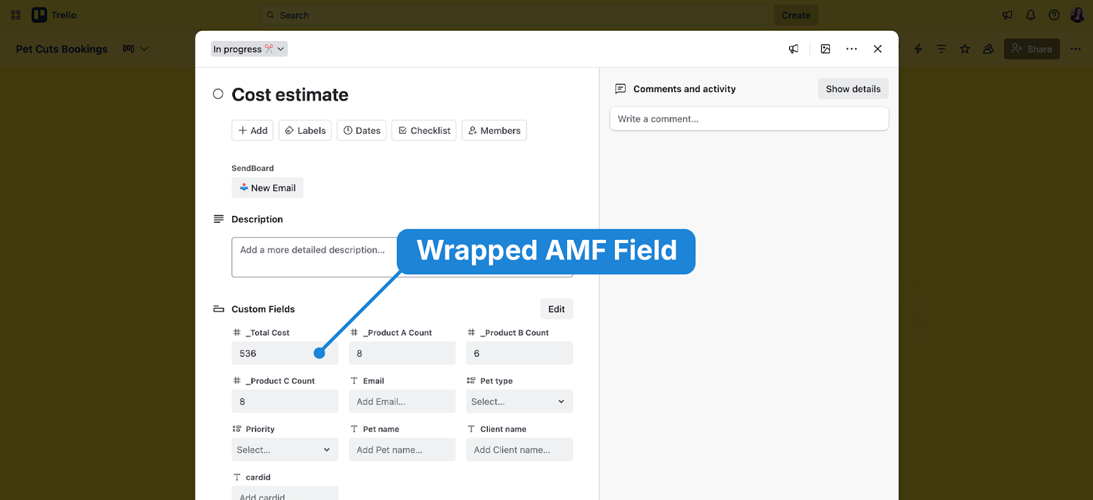
Task: Click the _Product A Count field
Action: coord(402,353)
